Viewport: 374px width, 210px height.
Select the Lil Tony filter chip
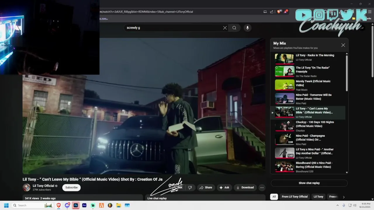(x=318, y=197)
